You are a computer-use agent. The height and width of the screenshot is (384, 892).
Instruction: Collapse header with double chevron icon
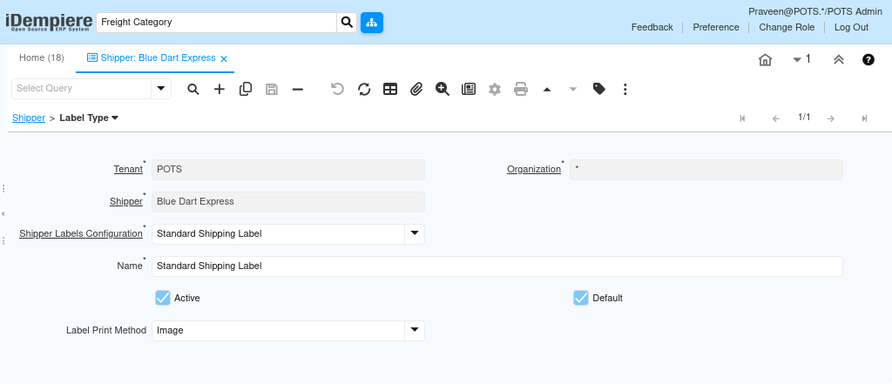[839, 60]
